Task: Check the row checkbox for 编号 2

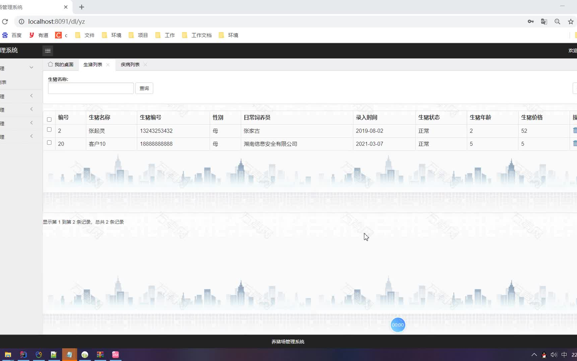Action: click(x=49, y=129)
